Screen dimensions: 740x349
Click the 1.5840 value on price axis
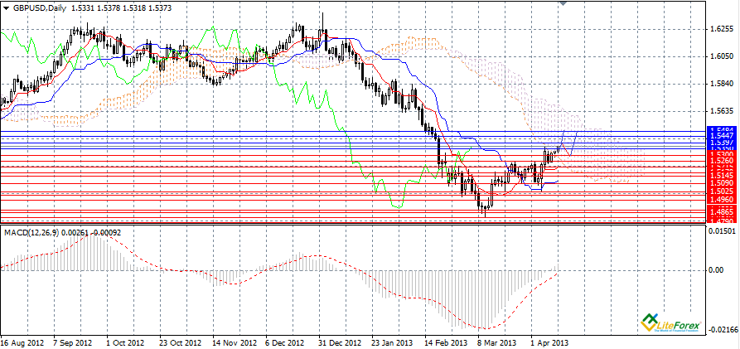(x=722, y=84)
